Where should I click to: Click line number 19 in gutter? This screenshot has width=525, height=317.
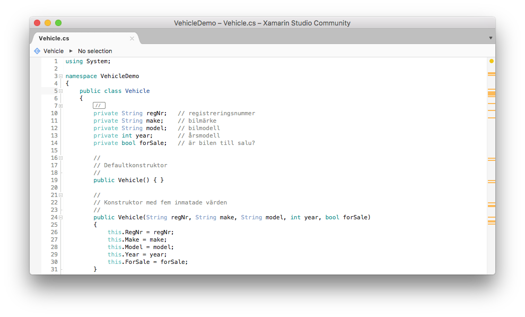[x=54, y=181]
